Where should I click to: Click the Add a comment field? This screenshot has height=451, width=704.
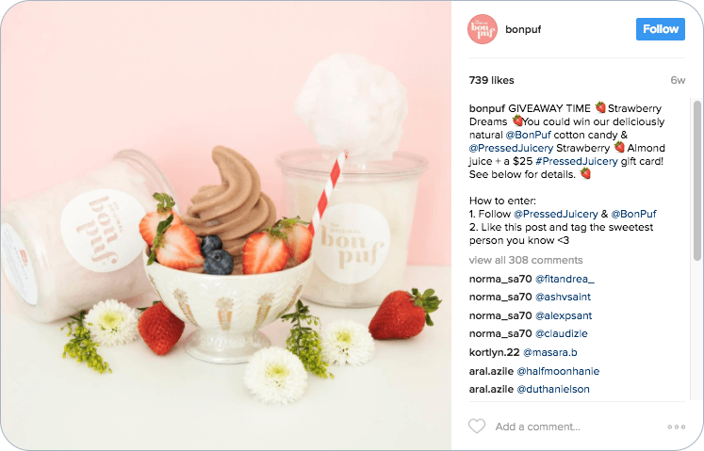tap(538, 427)
